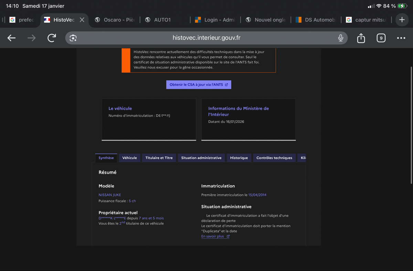Image resolution: width=413 pixels, height=271 pixels.
Task: Open the Contrôles techniques tab
Action: 274,158
